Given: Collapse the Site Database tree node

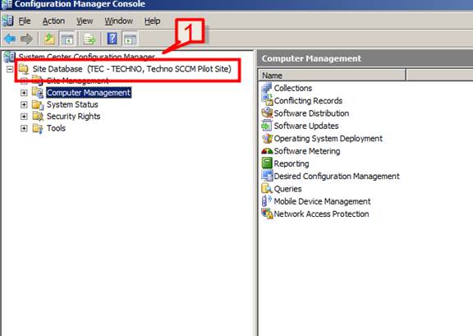Looking at the screenshot, I should tap(10, 69).
